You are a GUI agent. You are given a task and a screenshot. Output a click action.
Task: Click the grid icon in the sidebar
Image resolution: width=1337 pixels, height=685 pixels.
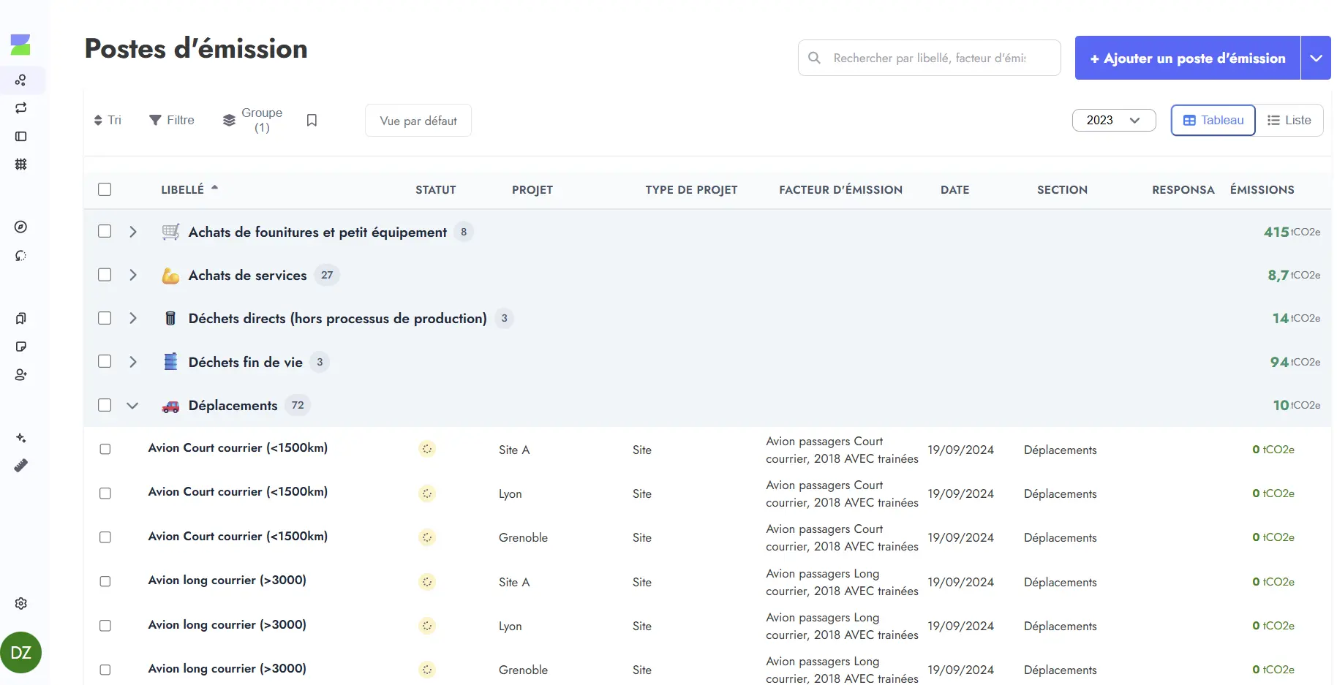(20, 164)
